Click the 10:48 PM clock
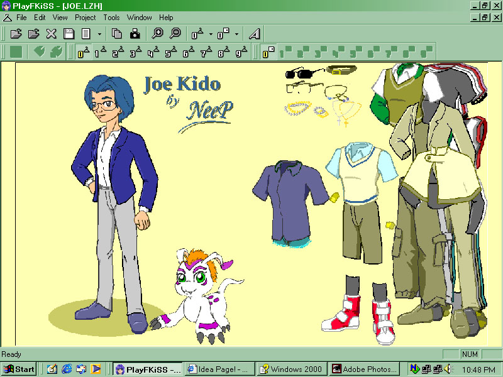The width and height of the screenshot is (503, 377). click(x=478, y=369)
